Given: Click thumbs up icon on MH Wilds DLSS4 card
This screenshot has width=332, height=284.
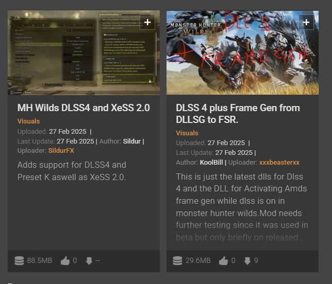Looking at the screenshot, I should 65,261.
